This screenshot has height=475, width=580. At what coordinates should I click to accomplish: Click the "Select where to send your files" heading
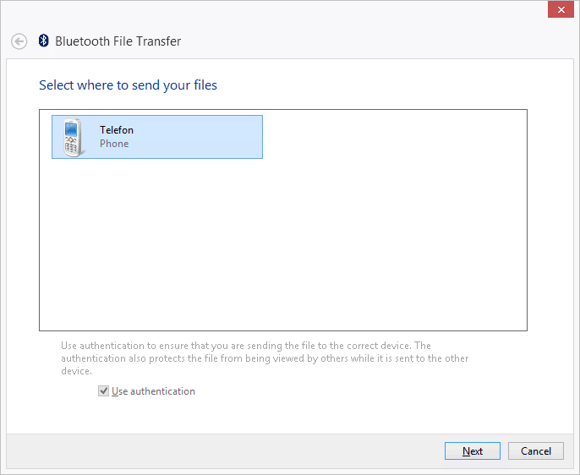click(x=128, y=85)
